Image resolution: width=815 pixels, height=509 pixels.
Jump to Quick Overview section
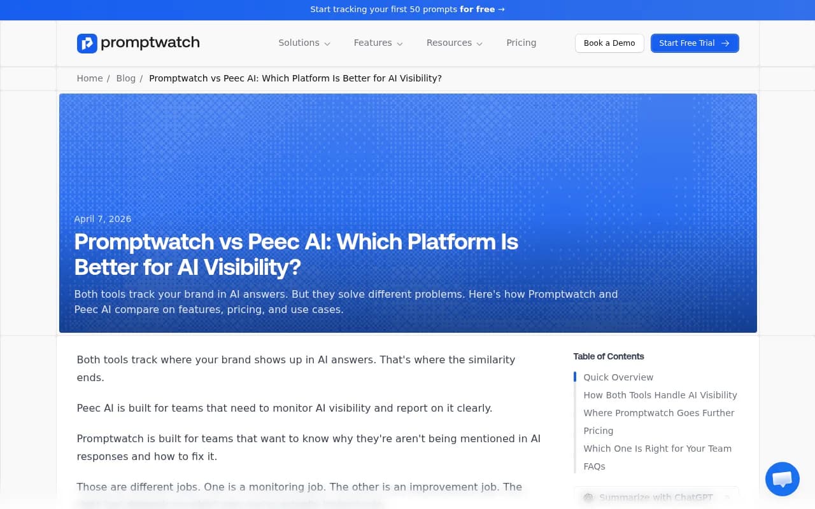coord(618,377)
